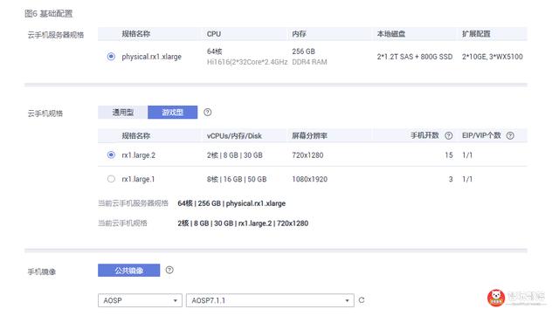The image size is (559, 316).
Task: Switch to the 游戏型 tab
Action: click(x=173, y=113)
